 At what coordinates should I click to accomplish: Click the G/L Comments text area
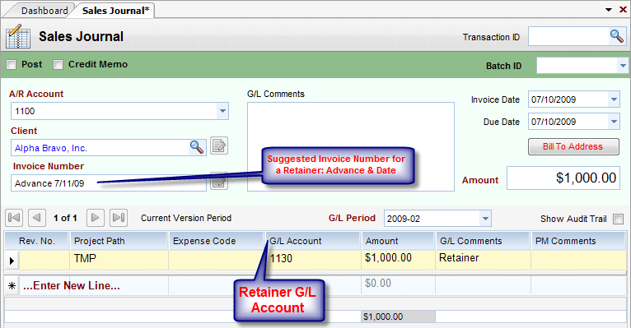point(351,146)
